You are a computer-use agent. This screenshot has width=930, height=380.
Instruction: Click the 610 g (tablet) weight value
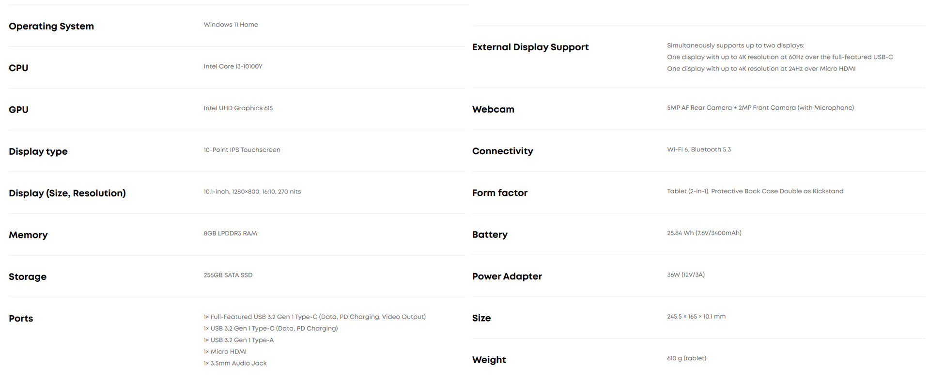686,358
